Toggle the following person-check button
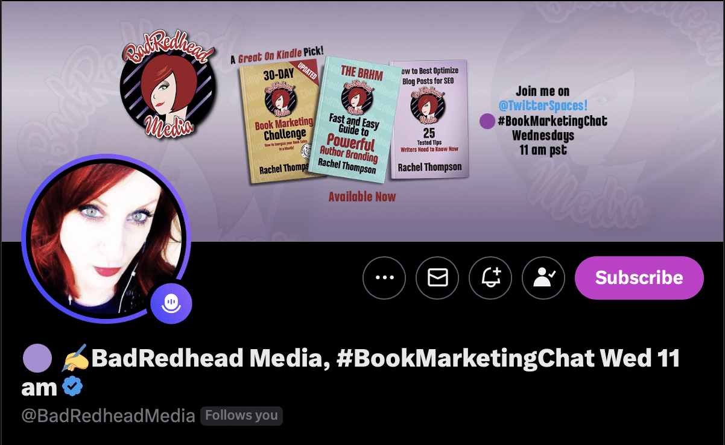The height and width of the screenshot is (445, 725). pos(543,277)
